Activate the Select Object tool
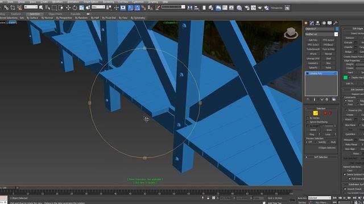 click(x=41, y=7)
